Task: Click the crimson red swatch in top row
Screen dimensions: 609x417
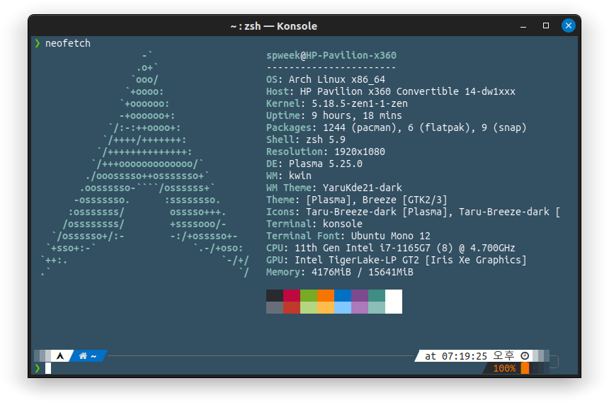Action: tap(292, 295)
